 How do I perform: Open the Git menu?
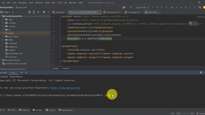(65, 3)
